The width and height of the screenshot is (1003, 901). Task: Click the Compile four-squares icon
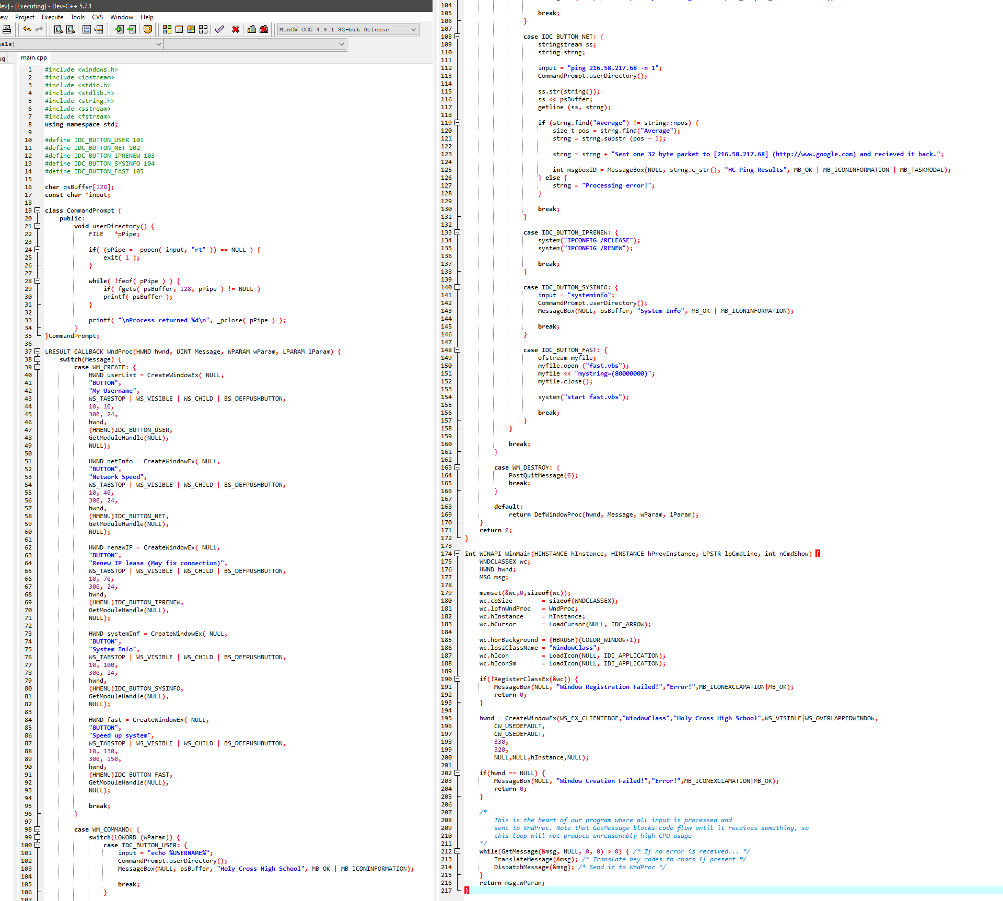click(167, 29)
